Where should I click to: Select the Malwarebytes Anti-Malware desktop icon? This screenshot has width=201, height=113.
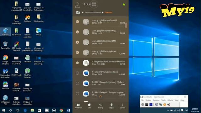5,73
